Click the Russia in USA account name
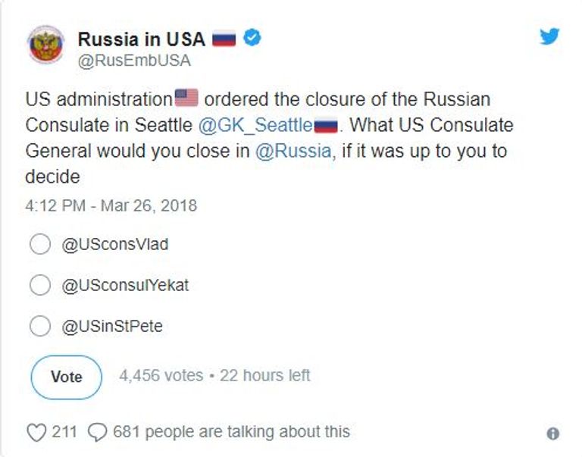Viewport: 582px width, 457px height. [141, 38]
